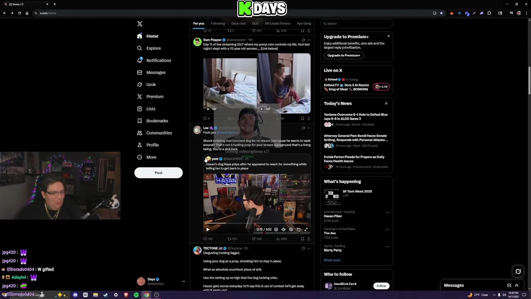
Task: Open Home from the sidebar
Action: point(148,36)
